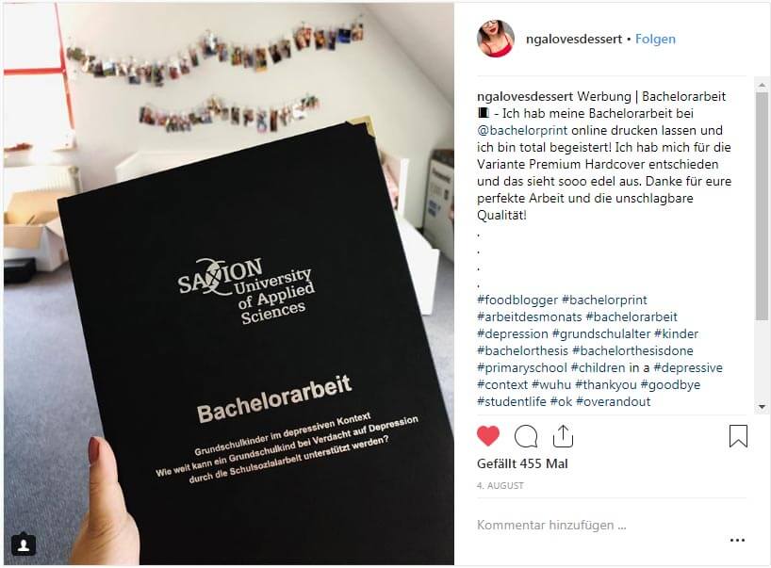The width and height of the screenshot is (771, 568).
Task: Open the #studentlife hashtag
Action: pos(512,401)
